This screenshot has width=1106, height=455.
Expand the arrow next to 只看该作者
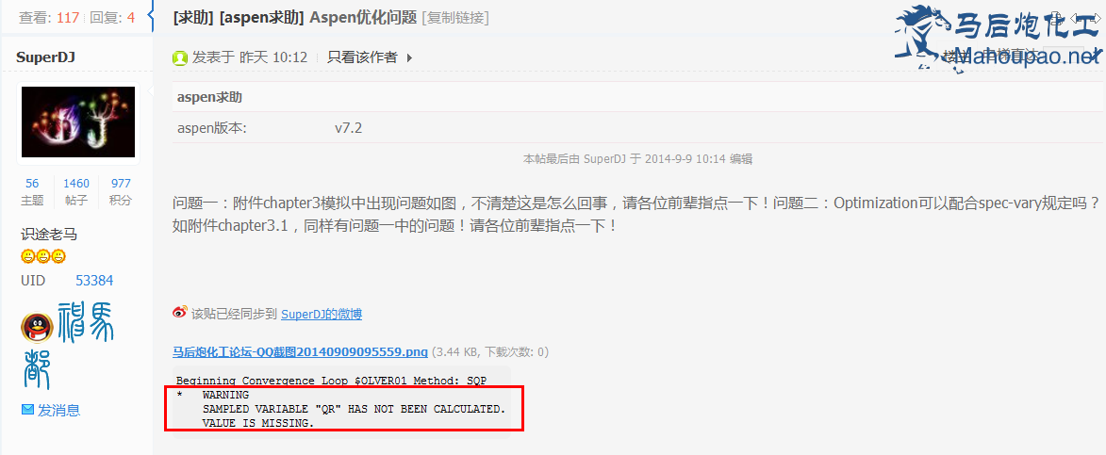click(410, 57)
